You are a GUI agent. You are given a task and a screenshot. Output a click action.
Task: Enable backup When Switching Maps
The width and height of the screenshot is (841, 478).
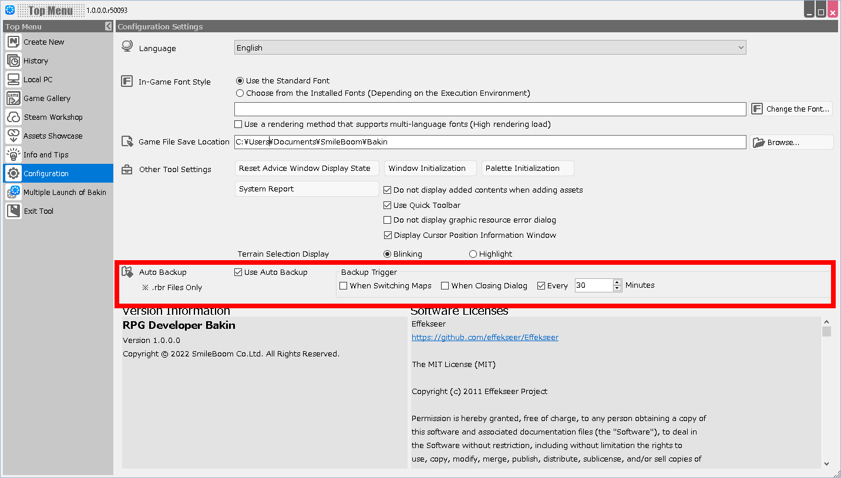[344, 286]
